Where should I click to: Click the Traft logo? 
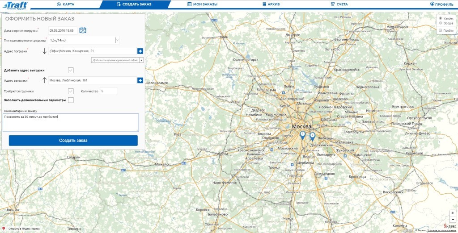[15, 5]
